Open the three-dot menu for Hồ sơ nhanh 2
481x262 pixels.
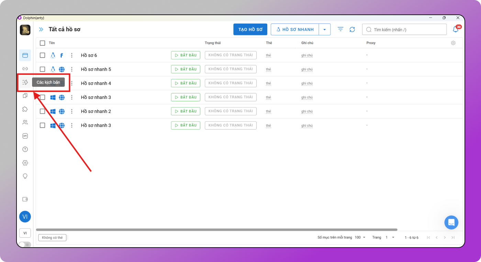click(x=71, y=111)
